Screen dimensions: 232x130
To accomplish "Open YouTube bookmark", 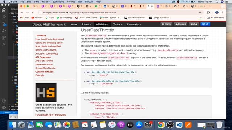I will pos(37,18).
